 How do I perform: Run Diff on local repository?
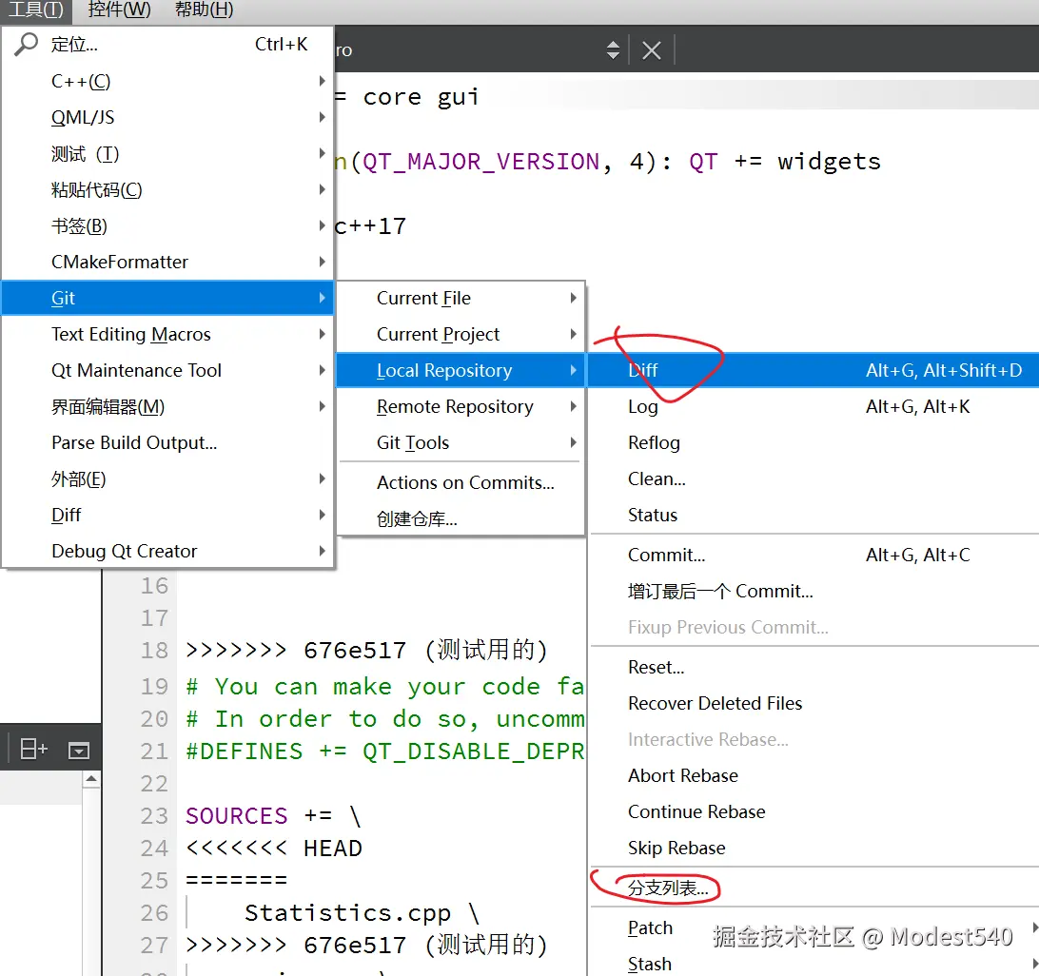tap(814, 370)
